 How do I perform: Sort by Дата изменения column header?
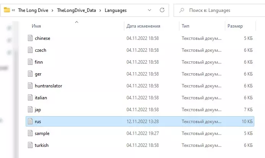pyautogui.click(x=143, y=26)
